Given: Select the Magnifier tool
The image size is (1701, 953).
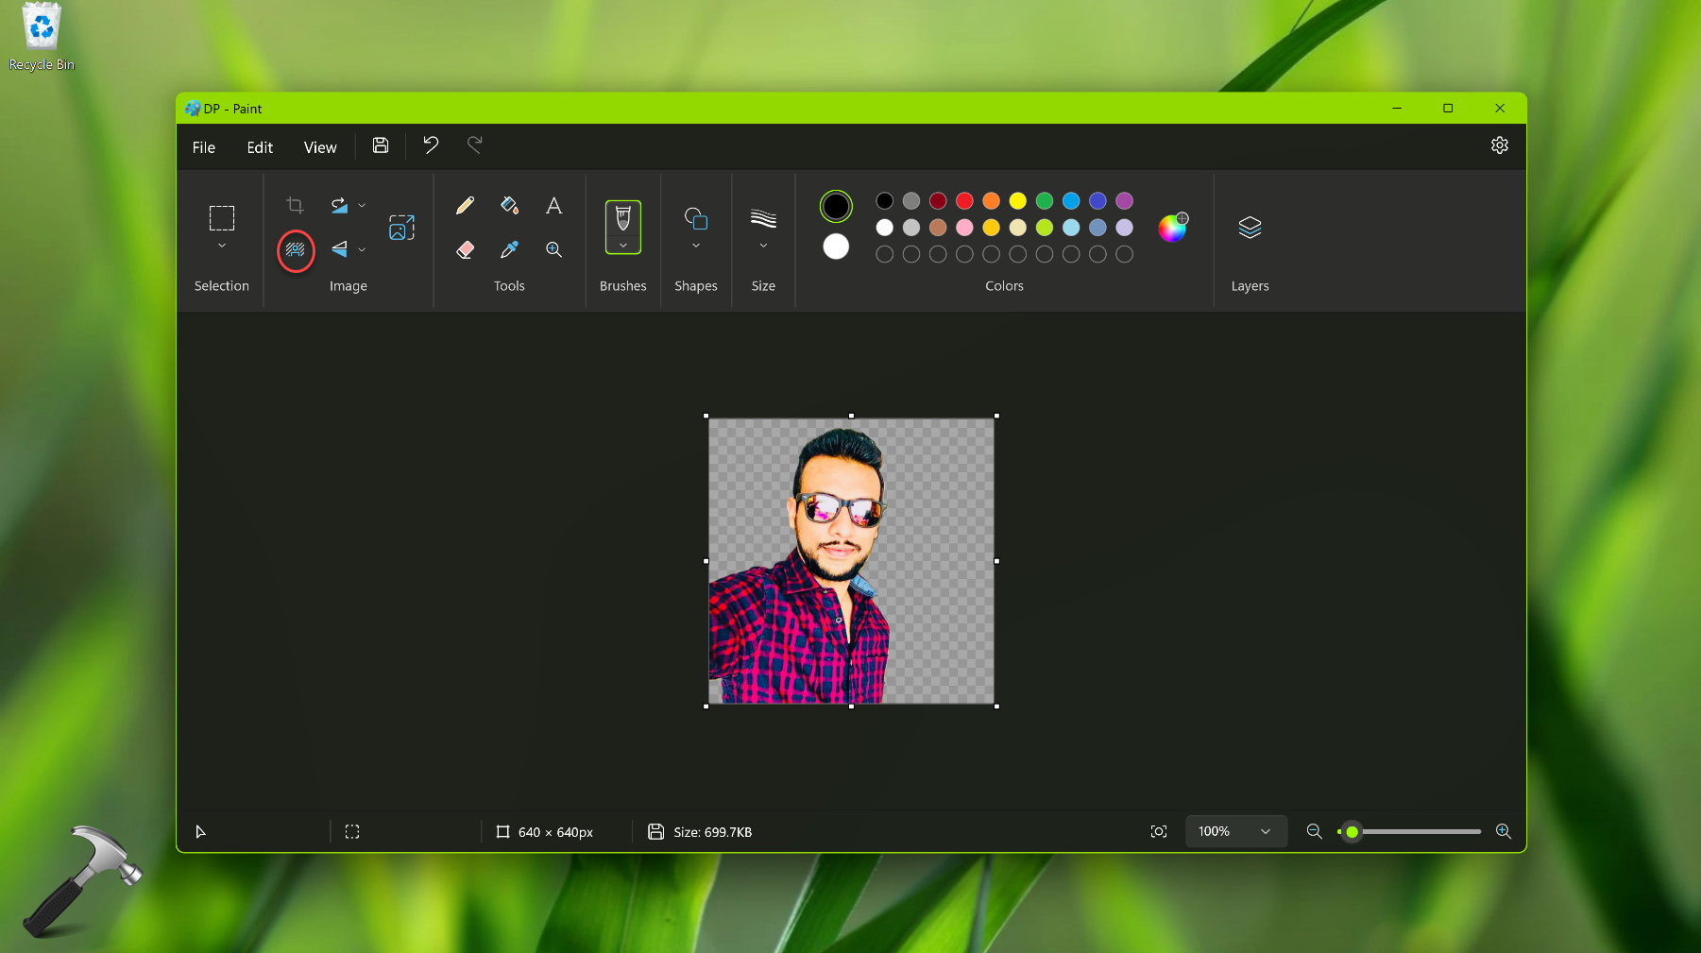Looking at the screenshot, I should pyautogui.click(x=553, y=248).
